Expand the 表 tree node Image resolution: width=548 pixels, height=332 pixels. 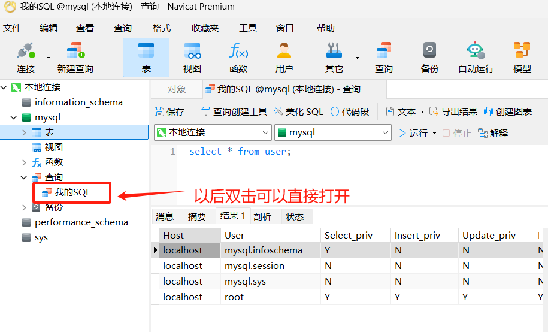[x=24, y=132]
